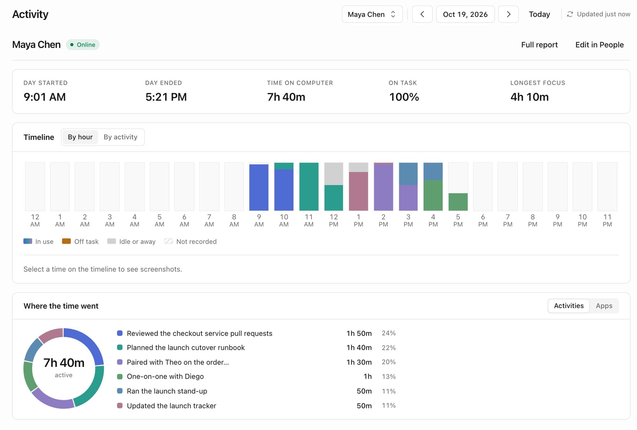Click 'One-on-one with Diego' text

pos(165,376)
